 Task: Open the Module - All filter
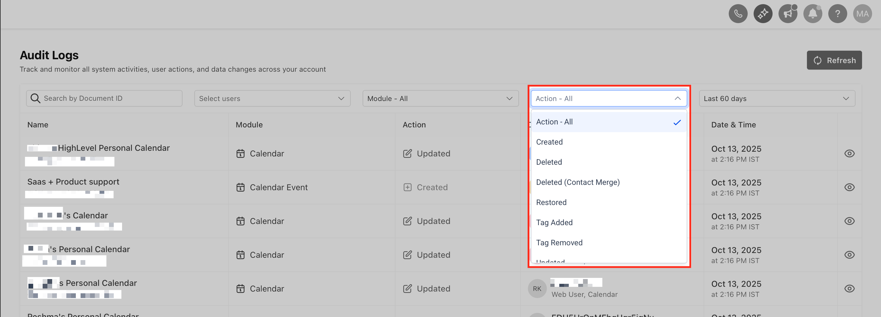[440, 98]
